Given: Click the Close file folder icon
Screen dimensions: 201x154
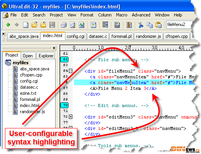Looking at the screenshot, I should coord(43,25).
